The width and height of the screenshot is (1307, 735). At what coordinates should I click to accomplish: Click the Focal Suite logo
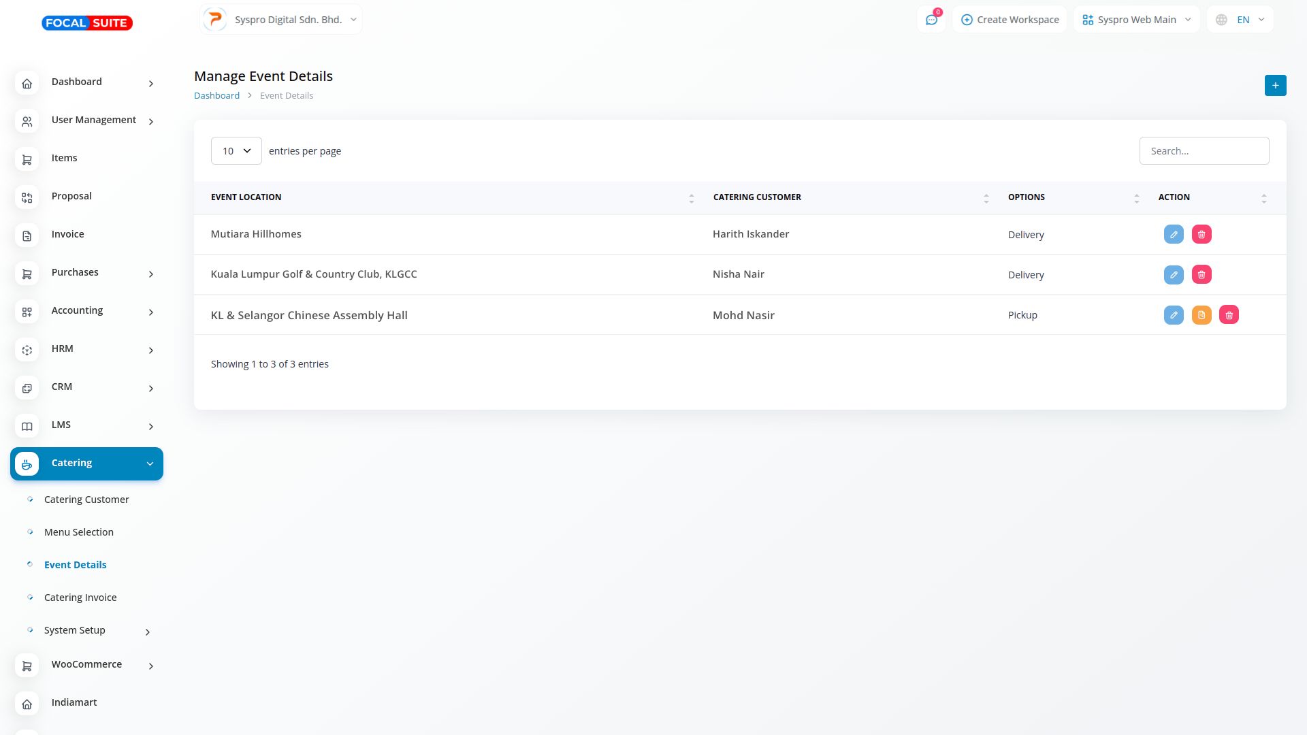(x=87, y=23)
